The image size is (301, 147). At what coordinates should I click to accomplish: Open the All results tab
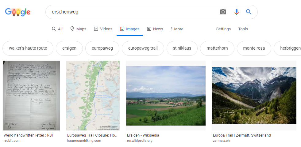[57, 29]
